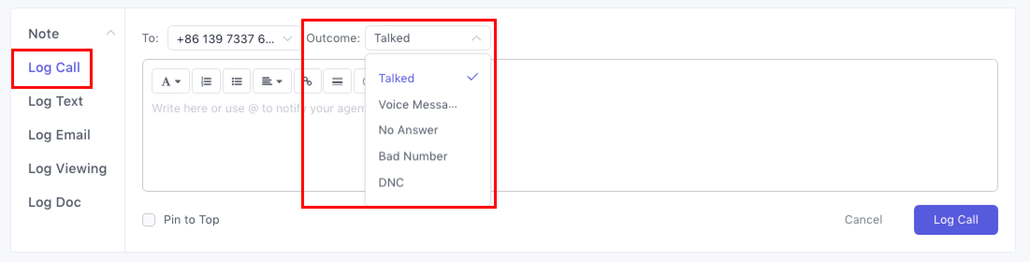
Task: Select DNC in the outcome list
Action: (x=391, y=182)
